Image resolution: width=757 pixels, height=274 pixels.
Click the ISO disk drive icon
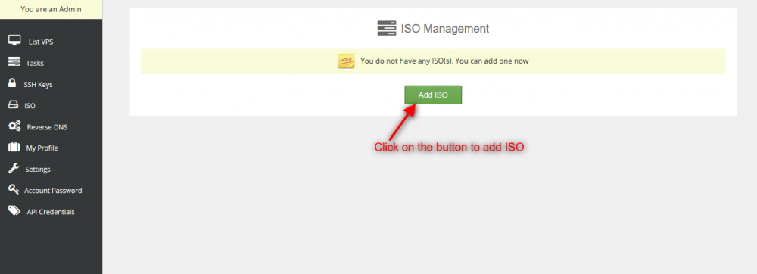14,104
